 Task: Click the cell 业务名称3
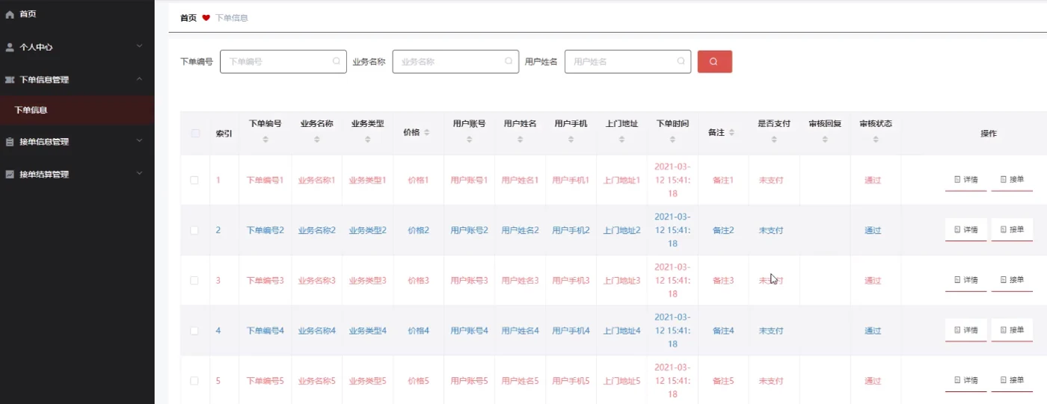(x=317, y=281)
